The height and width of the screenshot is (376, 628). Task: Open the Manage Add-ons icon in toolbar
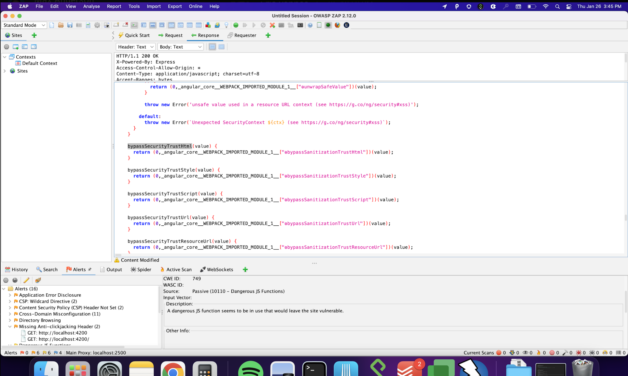[x=208, y=25]
